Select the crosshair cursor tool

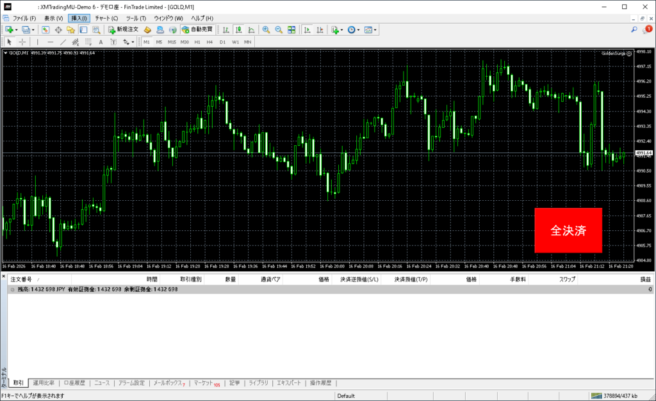click(22, 42)
